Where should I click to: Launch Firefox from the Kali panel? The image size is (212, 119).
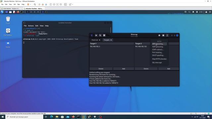[18, 12]
